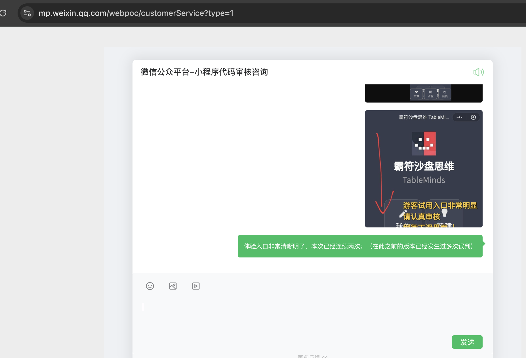The width and height of the screenshot is (526, 358).
Task: Click the chat title 微信公众平台–小程序代码审核咨询
Action: tap(204, 72)
